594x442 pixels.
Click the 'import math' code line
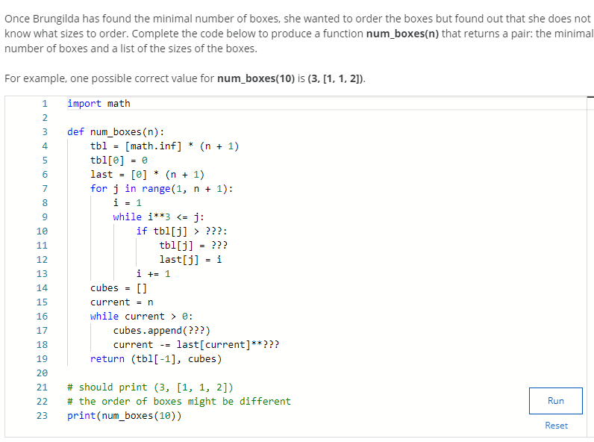pos(99,104)
